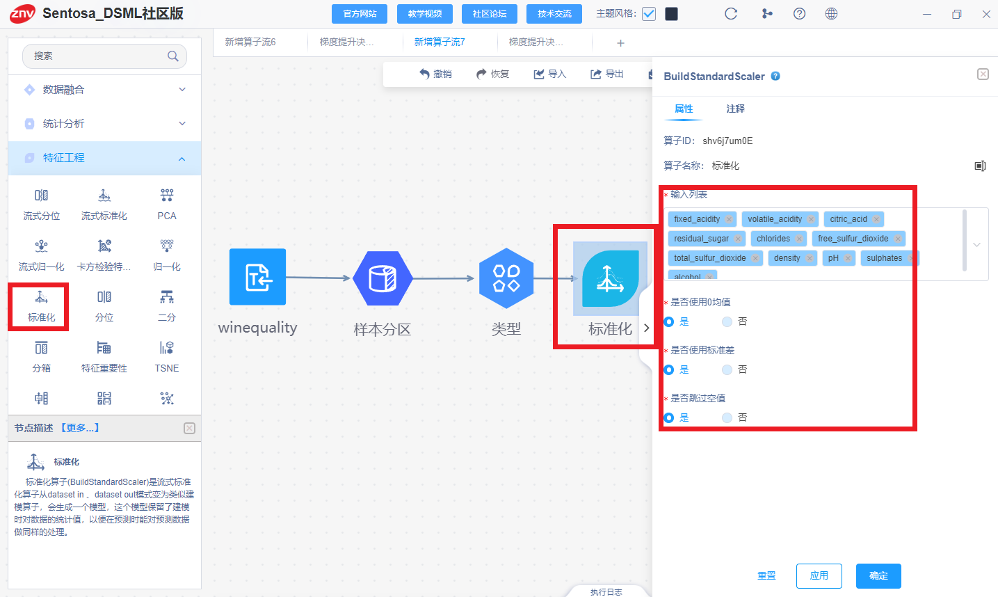Select 否 for 是否使用标准差

pyautogui.click(x=727, y=369)
